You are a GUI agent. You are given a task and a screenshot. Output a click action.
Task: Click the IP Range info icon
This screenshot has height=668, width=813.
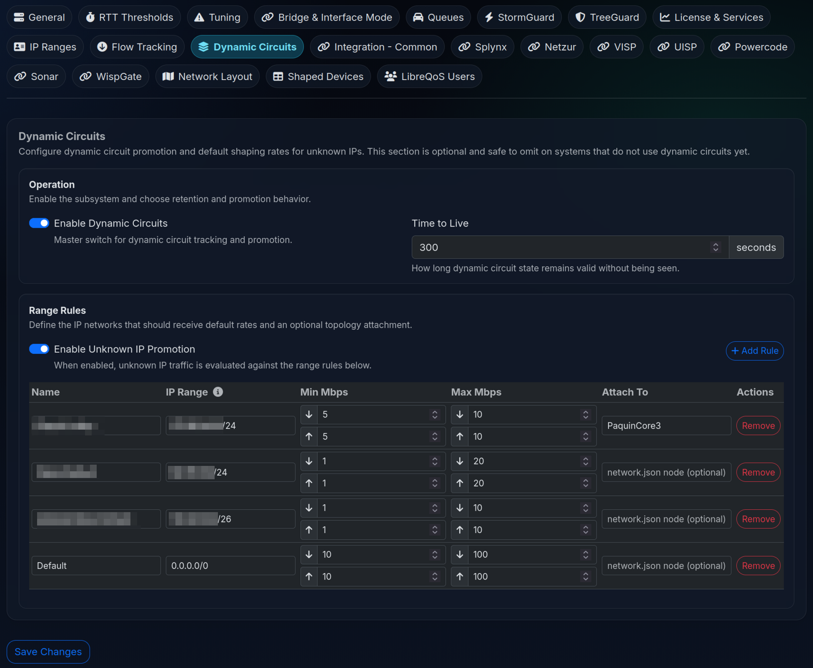coord(218,392)
